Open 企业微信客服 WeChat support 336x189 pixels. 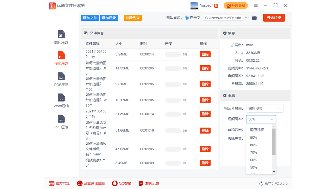pyautogui.click(x=91, y=183)
